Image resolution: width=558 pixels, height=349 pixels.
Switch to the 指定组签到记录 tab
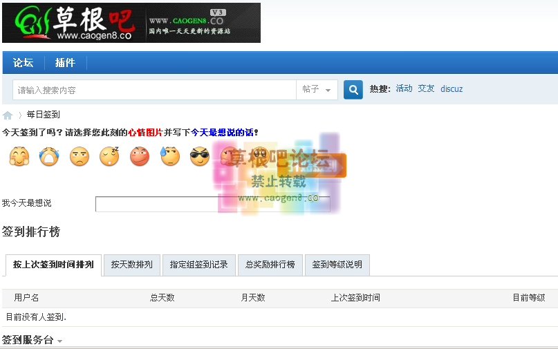[198, 265]
